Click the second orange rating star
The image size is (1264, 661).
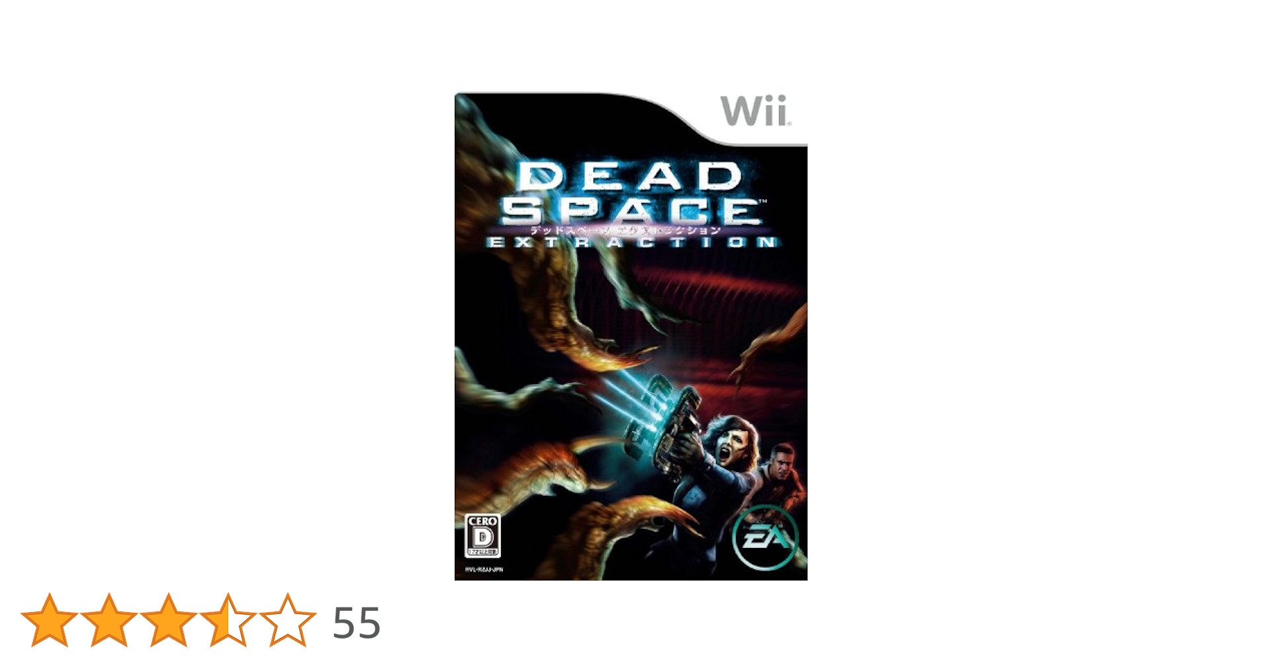tap(109, 620)
